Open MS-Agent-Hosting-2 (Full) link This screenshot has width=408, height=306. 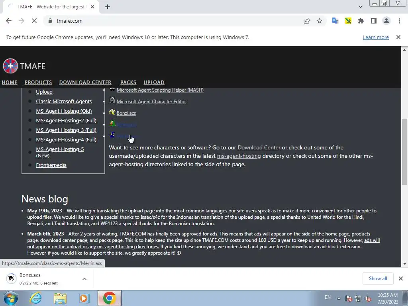click(66, 120)
